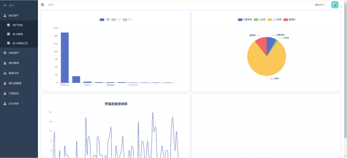The image size is (347, 158).
Task: Expand the 俱乐部管理 menu chevron
Action: point(33,83)
